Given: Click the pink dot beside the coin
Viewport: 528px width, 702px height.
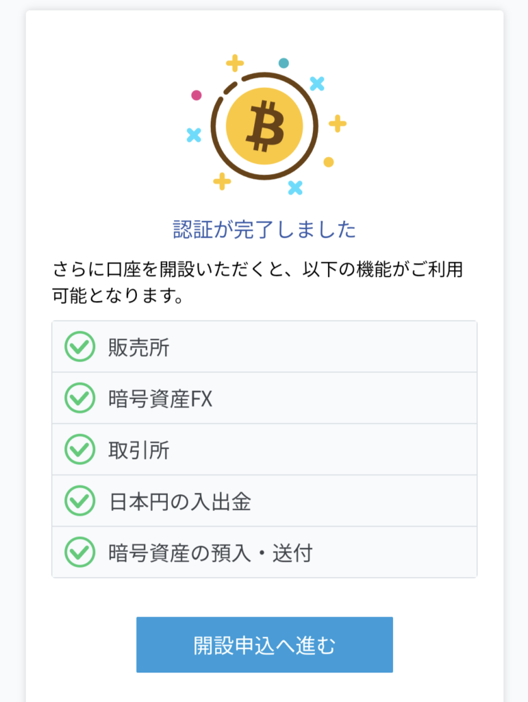Looking at the screenshot, I should pyautogui.click(x=197, y=95).
